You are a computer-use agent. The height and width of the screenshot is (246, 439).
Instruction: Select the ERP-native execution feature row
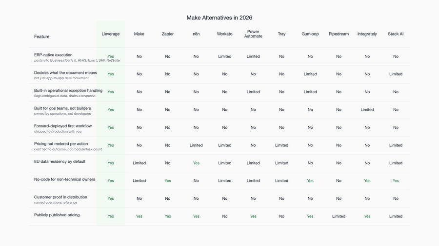(219, 56)
